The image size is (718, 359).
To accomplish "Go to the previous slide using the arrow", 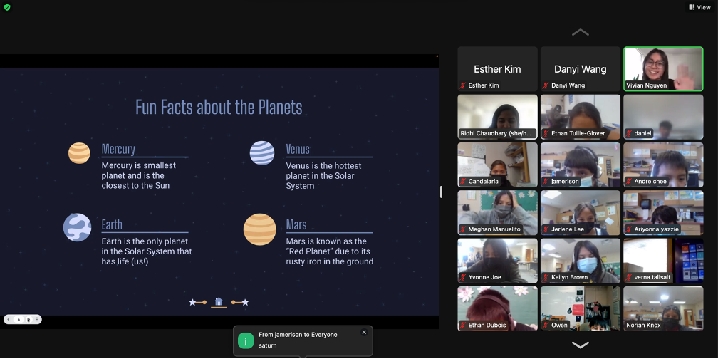I will (9, 319).
